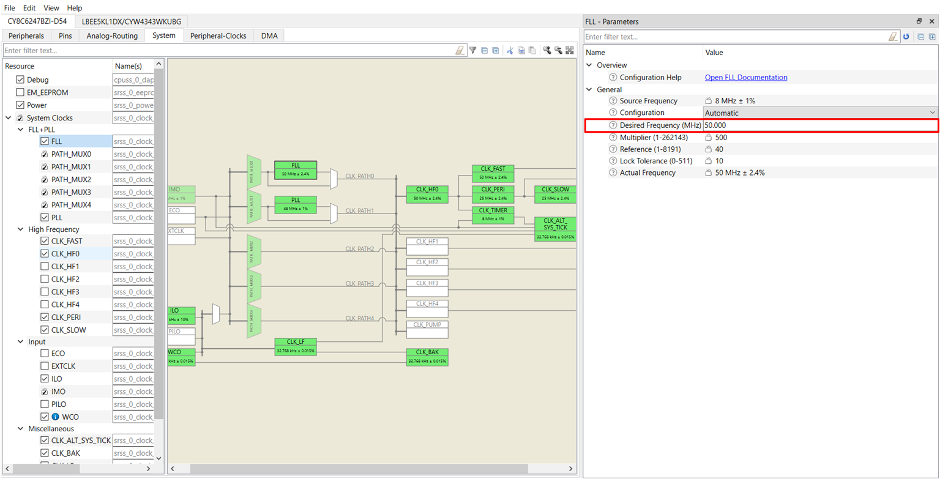940x479 pixels.
Task: Clear the resource filter with eraser icon
Action: point(461,50)
